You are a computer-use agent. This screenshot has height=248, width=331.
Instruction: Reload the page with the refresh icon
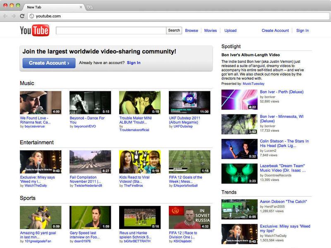(22, 16)
